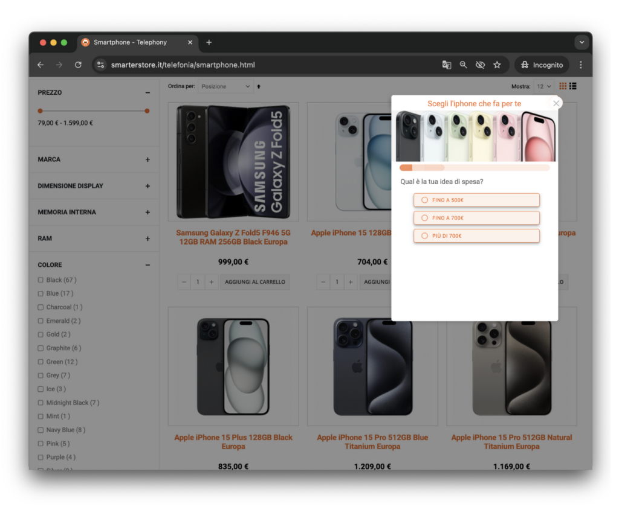Screen dimensions: 619x527
Task: Open the Apple iPhone 15 Plus 128GB Black link
Action: (x=233, y=441)
